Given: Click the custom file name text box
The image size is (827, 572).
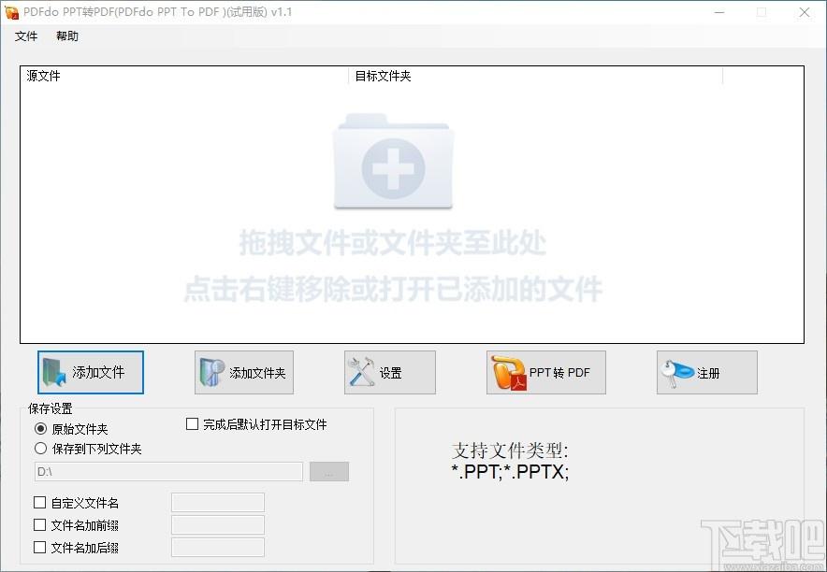Looking at the screenshot, I should 218,503.
